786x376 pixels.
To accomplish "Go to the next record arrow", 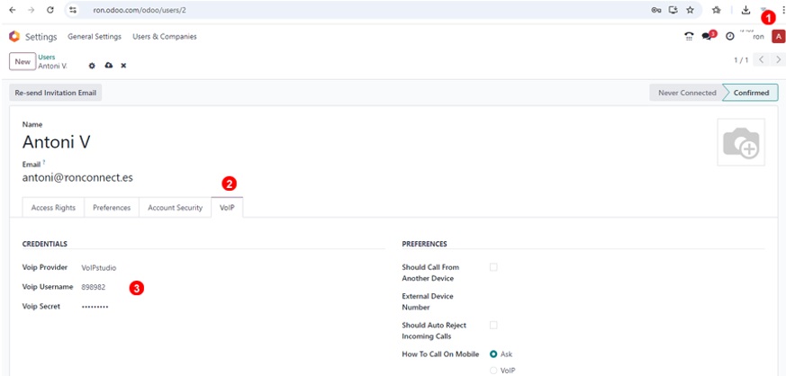I will click(779, 60).
